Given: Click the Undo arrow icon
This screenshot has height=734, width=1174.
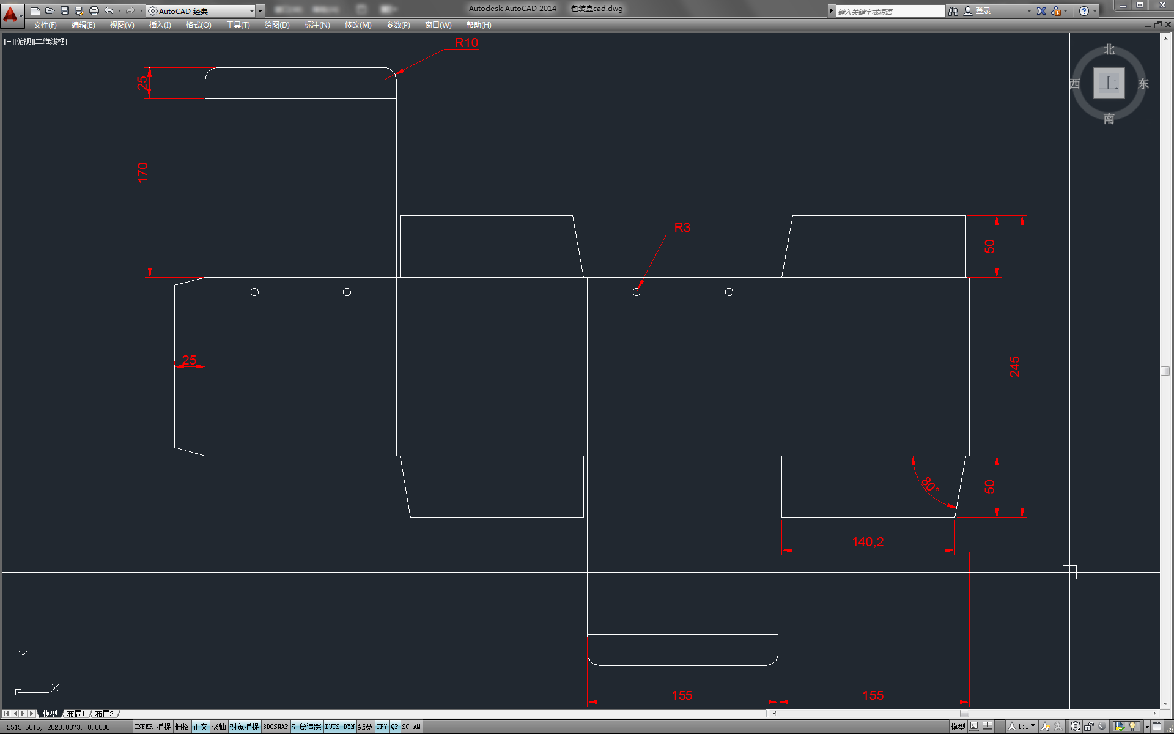Looking at the screenshot, I should pyautogui.click(x=109, y=10).
